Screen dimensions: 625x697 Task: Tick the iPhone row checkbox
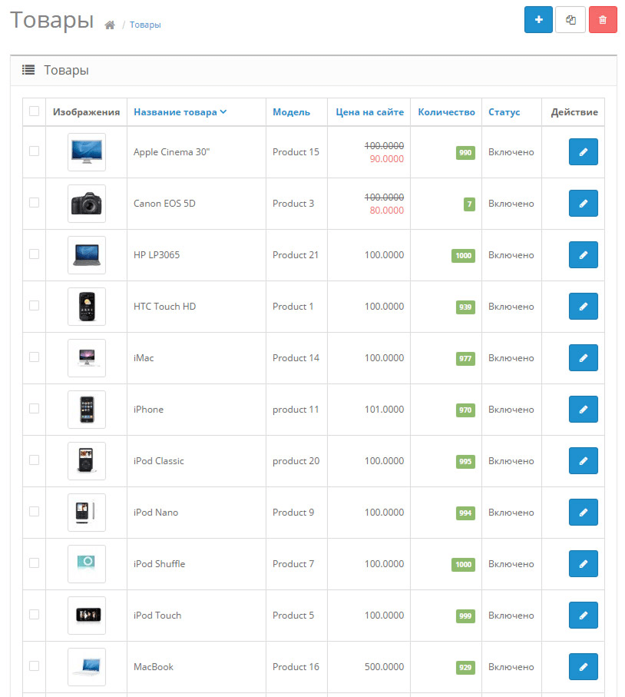(35, 409)
